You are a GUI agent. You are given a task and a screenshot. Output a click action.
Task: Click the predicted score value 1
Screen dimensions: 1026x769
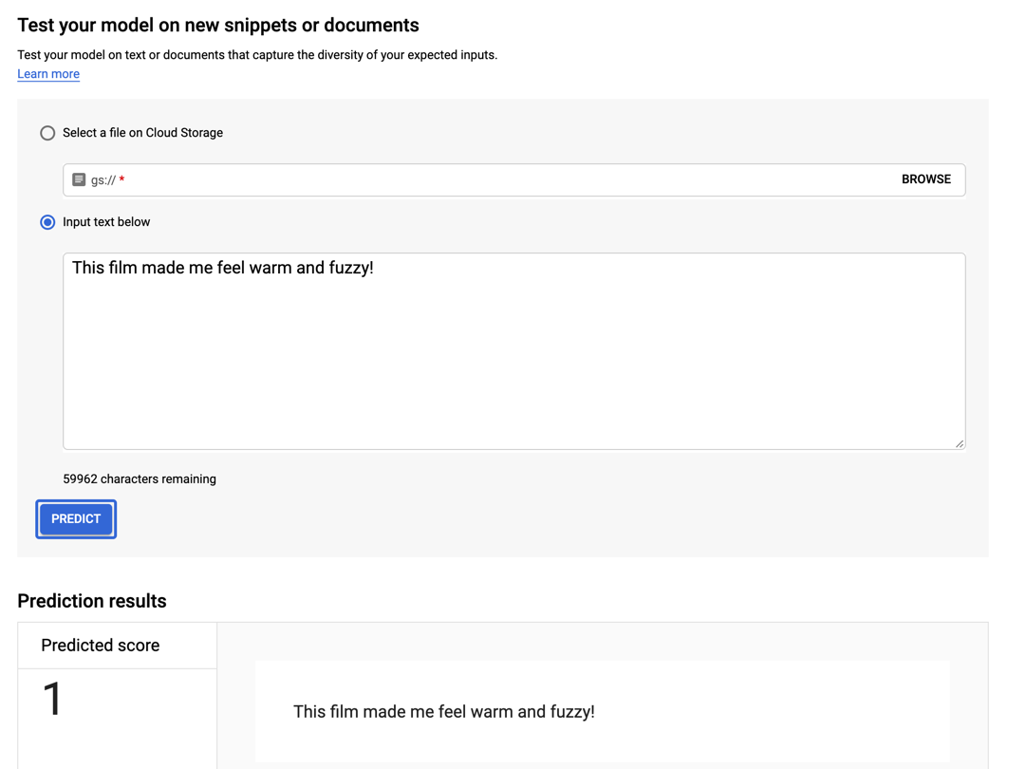(x=51, y=699)
